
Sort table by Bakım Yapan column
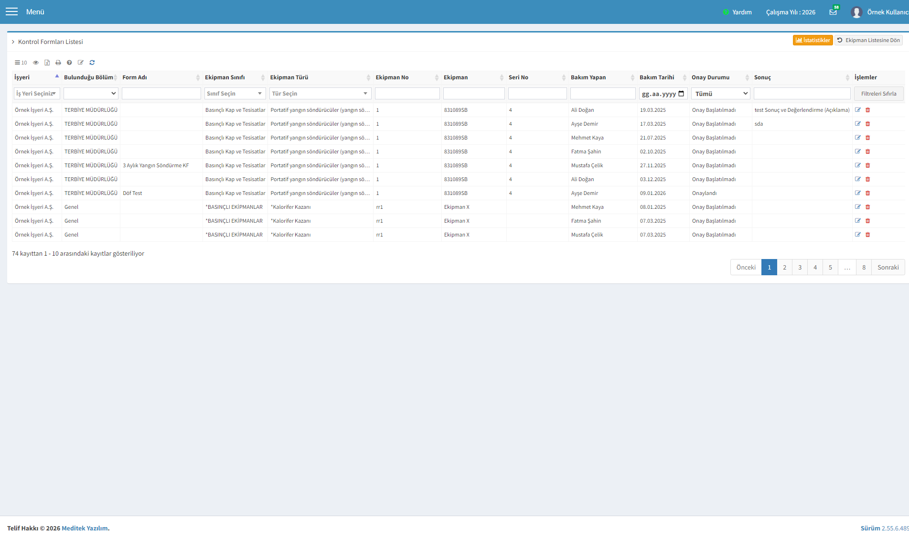point(603,77)
